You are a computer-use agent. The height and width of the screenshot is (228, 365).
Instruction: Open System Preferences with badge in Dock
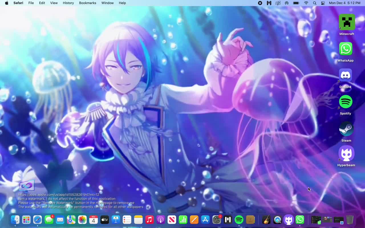217,220
